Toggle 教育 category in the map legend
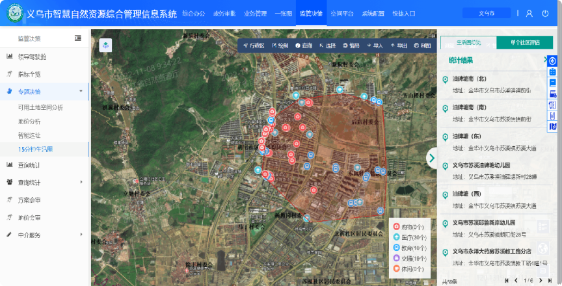The height and width of the screenshot is (286, 562). click(410, 248)
